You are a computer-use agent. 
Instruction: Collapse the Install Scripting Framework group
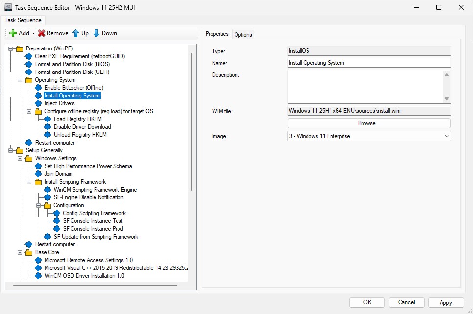click(29, 182)
